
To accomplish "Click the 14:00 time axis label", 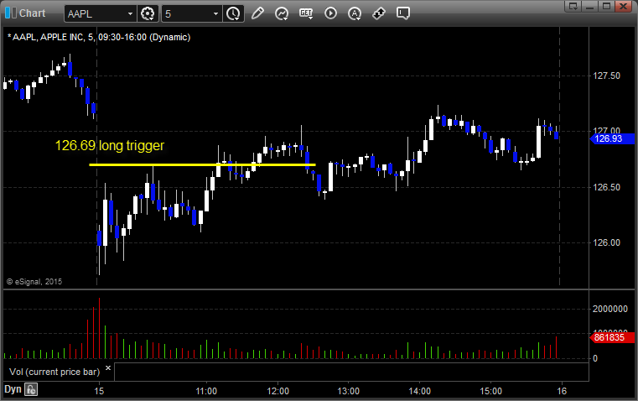I will click(419, 391).
